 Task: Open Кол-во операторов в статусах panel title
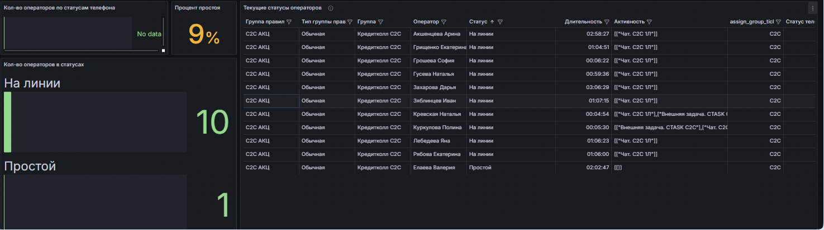[x=44, y=65]
